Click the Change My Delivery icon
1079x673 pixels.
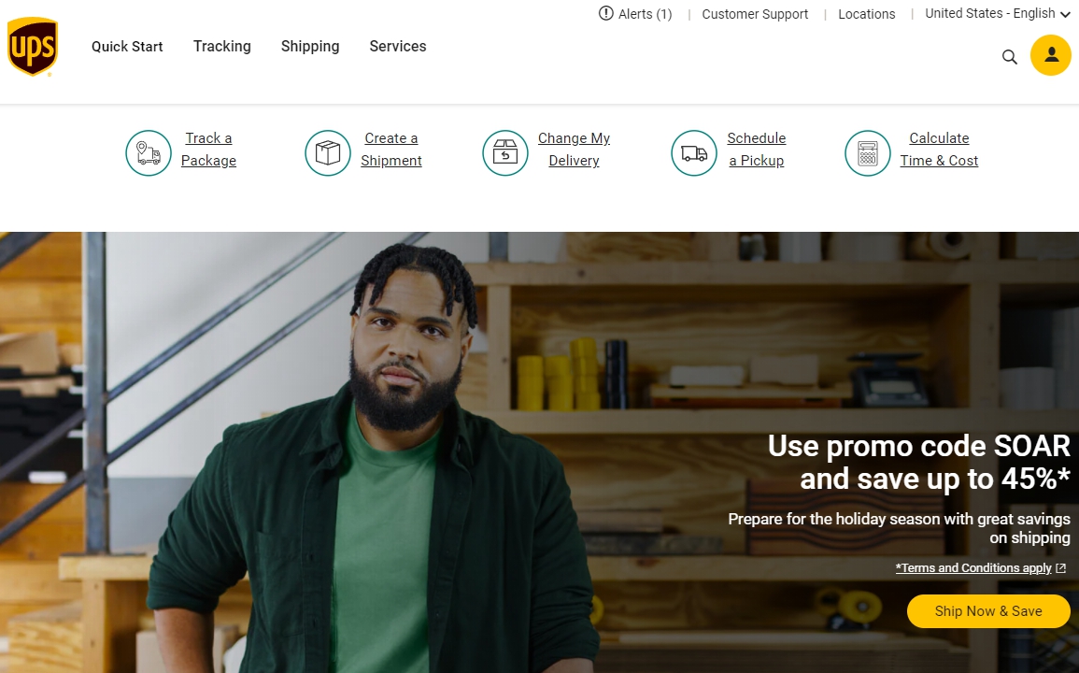pos(505,153)
